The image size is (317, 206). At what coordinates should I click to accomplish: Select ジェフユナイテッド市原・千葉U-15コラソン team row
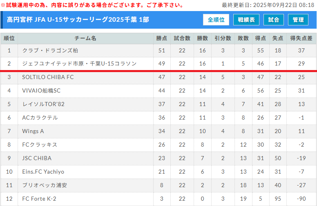(79, 63)
